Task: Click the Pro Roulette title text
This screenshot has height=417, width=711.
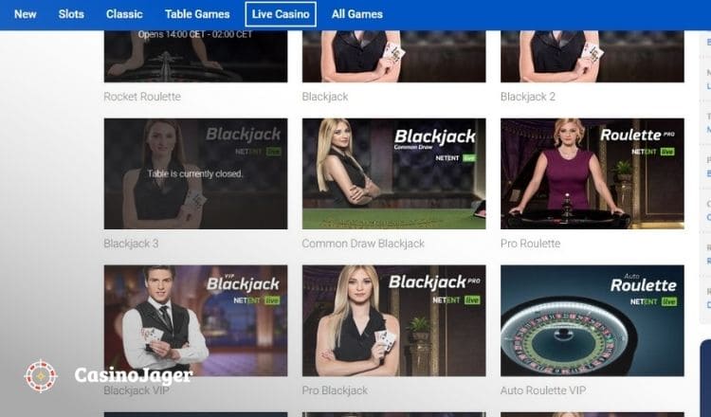Action: [x=530, y=244]
